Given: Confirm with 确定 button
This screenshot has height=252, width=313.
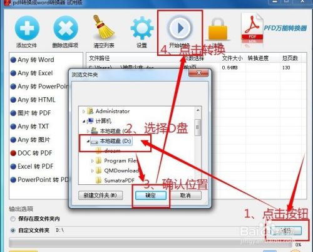Looking at the screenshot, I should pyautogui.click(x=151, y=196).
